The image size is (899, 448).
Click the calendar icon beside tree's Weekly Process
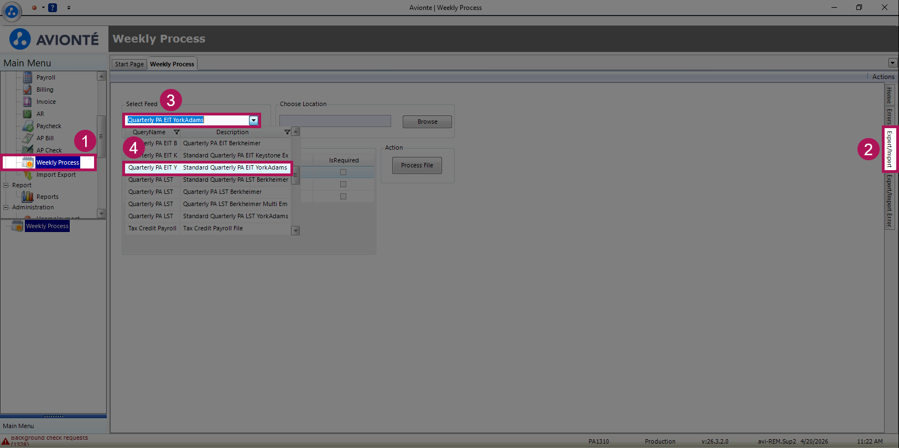click(x=28, y=162)
